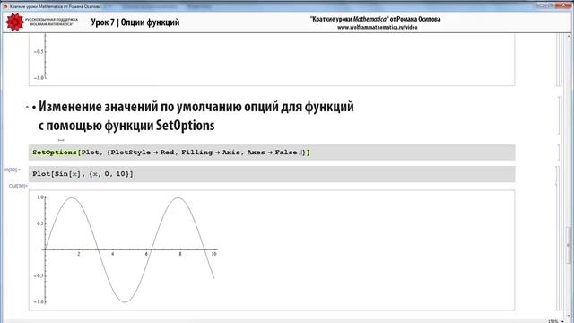Select the cell bracket of the section heading
The image size is (574, 323).
tap(559, 116)
